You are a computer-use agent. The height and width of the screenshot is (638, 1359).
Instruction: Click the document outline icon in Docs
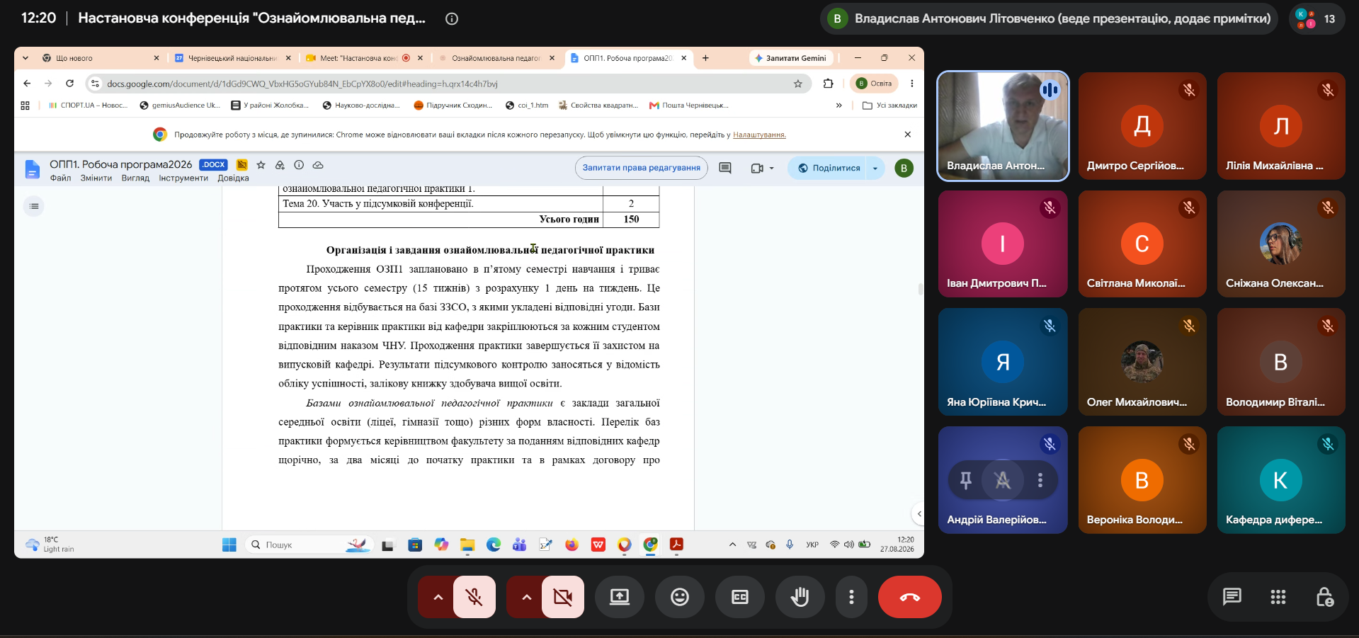(x=34, y=206)
